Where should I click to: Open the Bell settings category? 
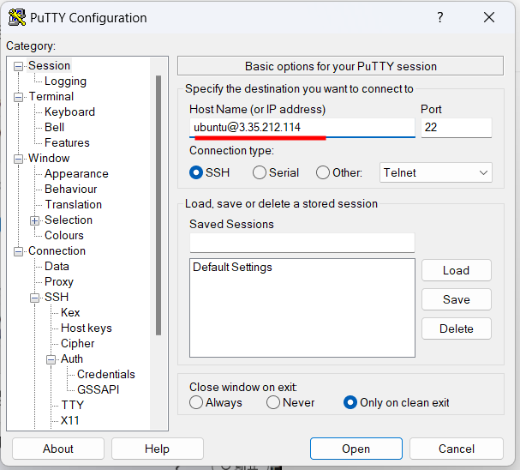(54, 128)
